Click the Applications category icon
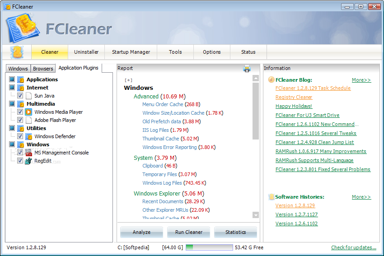The image size is (384, 256). [x=21, y=79]
